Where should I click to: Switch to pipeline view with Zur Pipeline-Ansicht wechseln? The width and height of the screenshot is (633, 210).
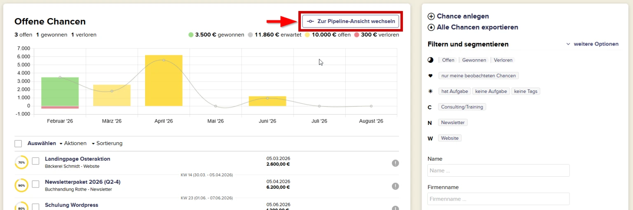pos(350,21)
